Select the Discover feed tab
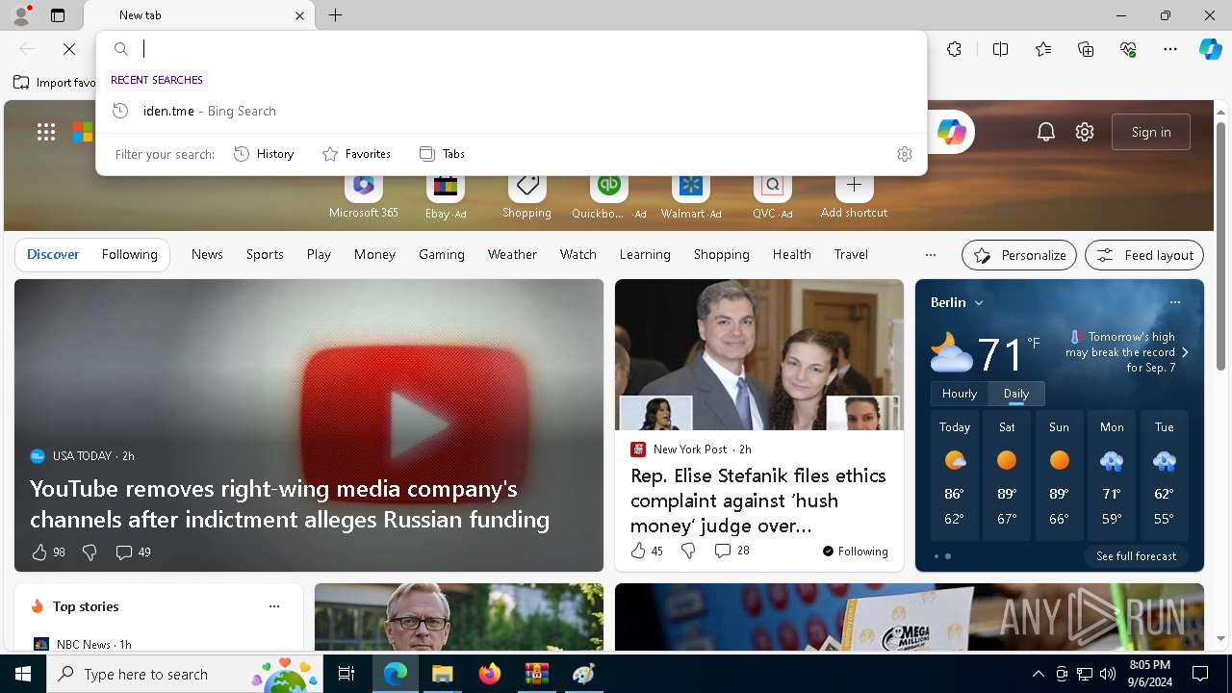 (53, 254)
